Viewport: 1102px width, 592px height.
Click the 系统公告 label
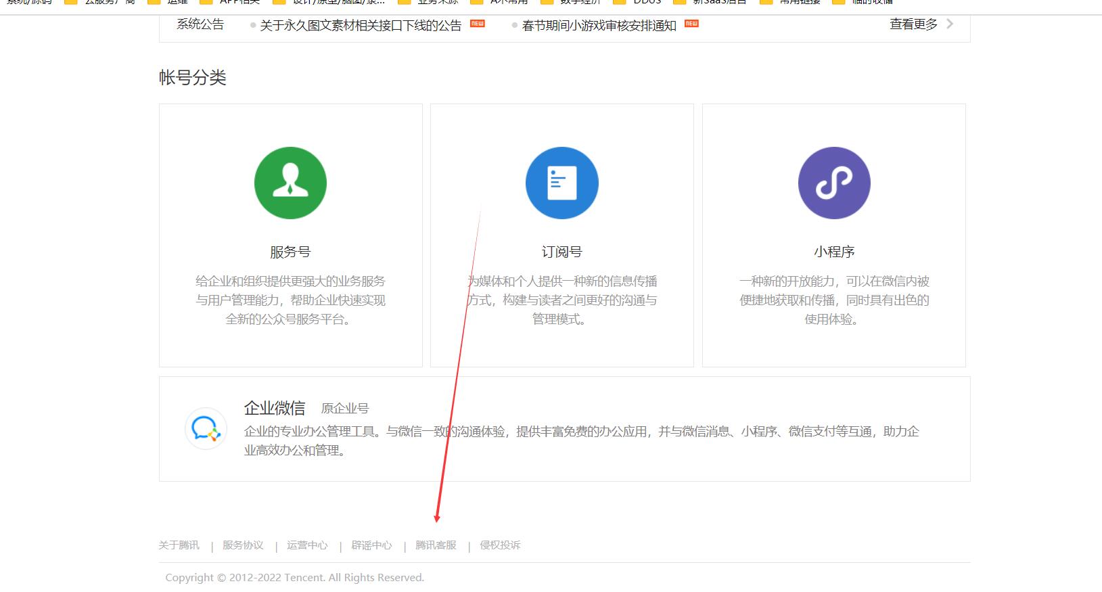click(x=200, y=24)
